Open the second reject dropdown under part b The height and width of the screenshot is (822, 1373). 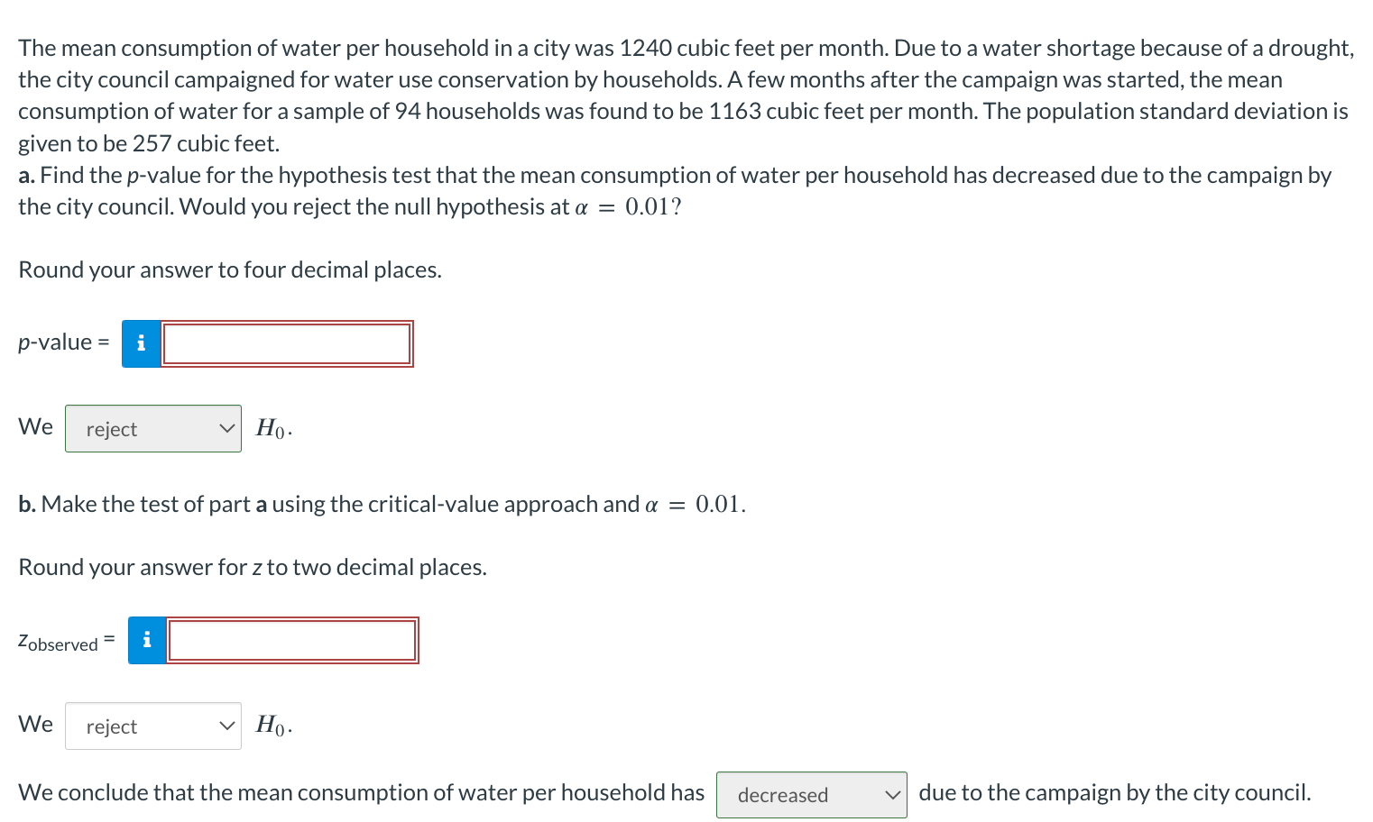[x=152, y=726]
